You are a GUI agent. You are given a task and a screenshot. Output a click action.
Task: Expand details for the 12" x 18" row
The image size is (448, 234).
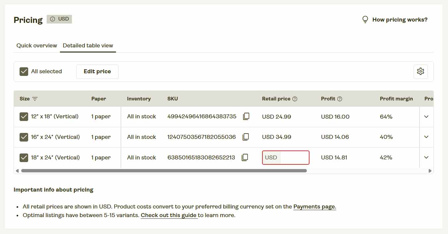(426, 116)
